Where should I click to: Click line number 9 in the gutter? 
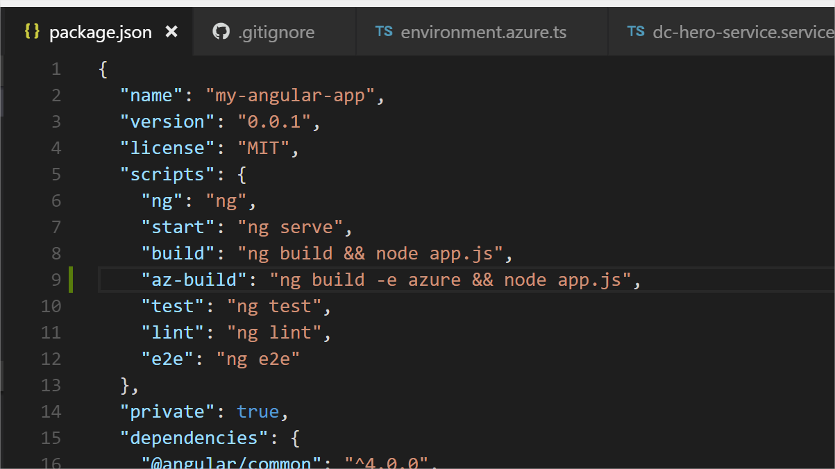click(x=56, y=279)
